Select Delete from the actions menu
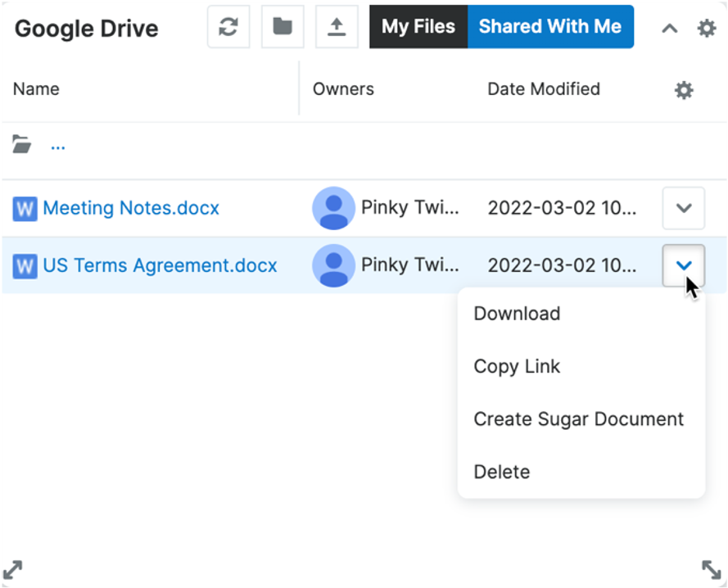 [x=501, y=472]
